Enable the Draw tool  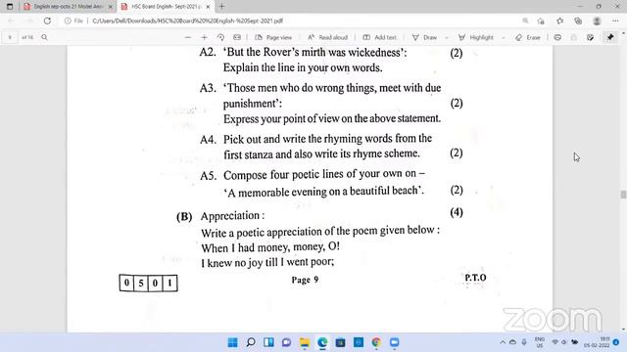click(x=424, y=37)
